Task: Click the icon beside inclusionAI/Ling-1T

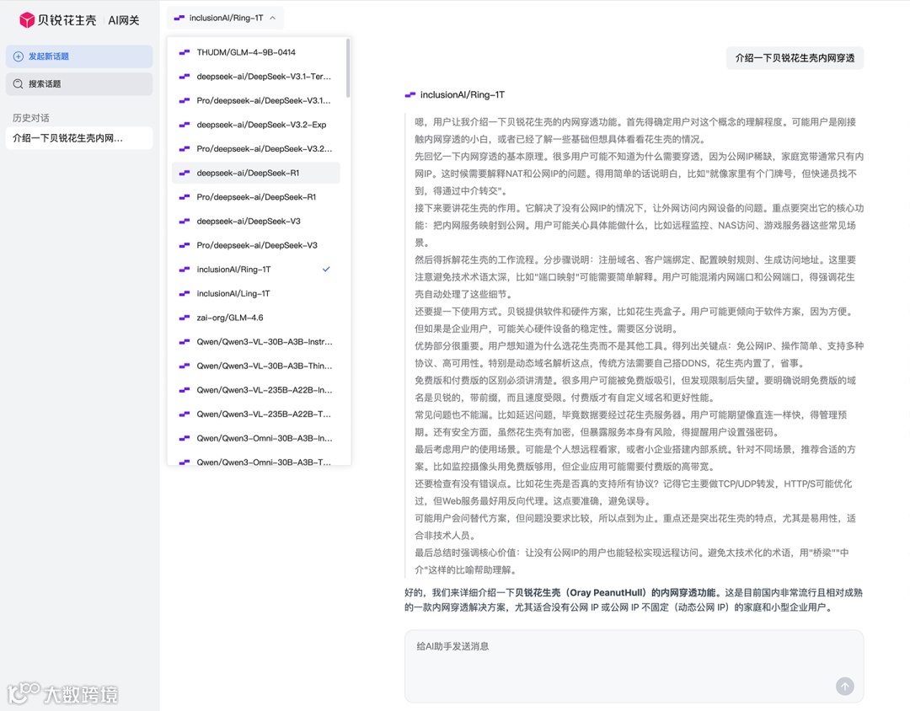Action: click(x=185, y=294)
